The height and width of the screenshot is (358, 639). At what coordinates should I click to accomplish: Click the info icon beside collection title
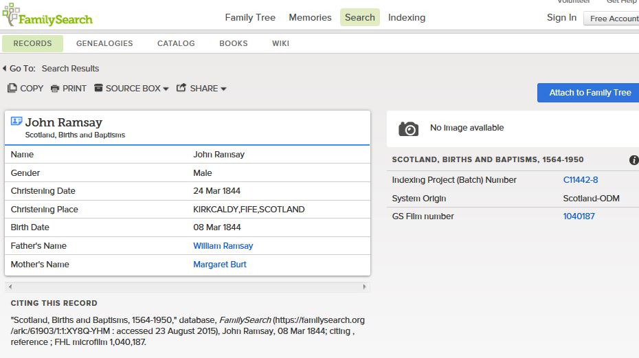coord(634,160)
